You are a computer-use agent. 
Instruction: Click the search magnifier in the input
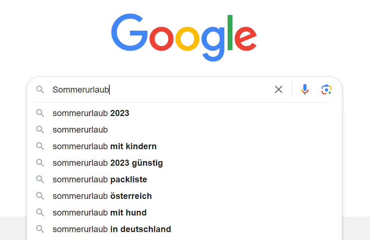(x=40, y=90)
